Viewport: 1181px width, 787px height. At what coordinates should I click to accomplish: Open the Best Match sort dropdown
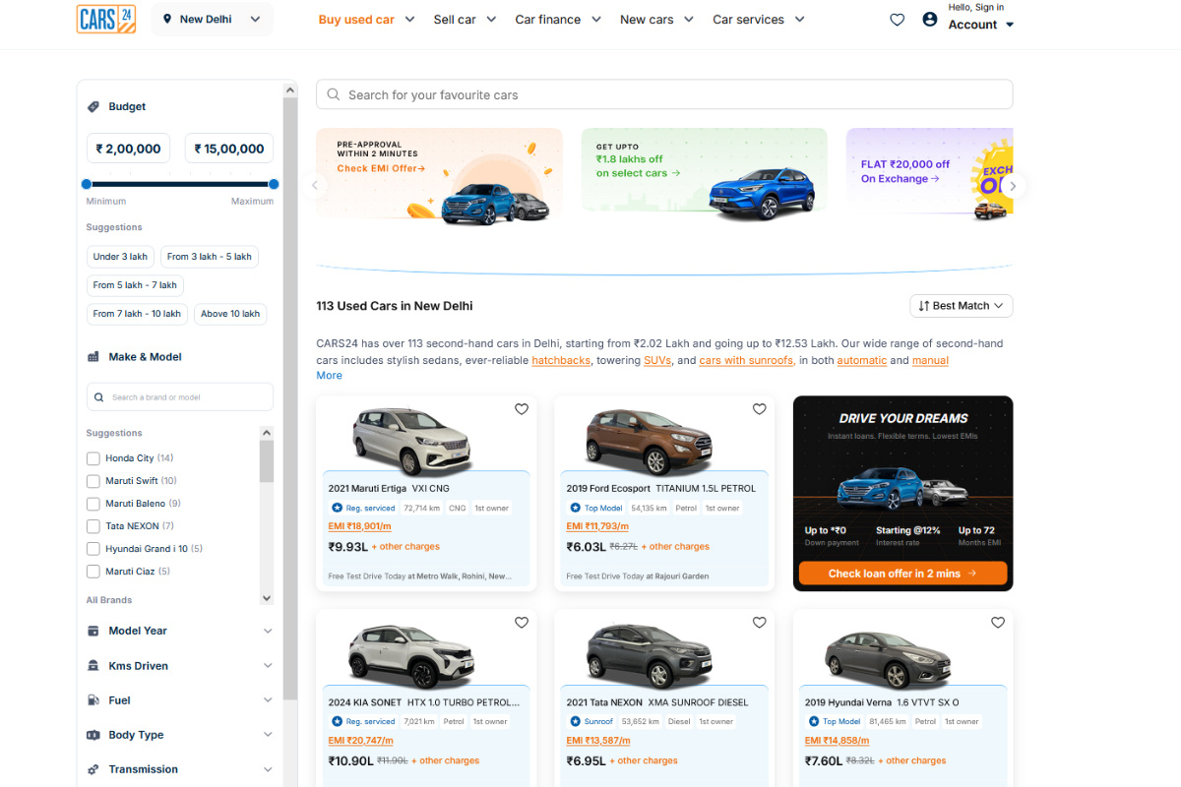click(961, 306)
